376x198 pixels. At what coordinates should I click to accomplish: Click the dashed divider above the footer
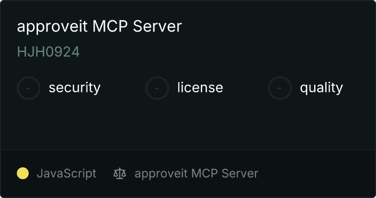pyautogui.click(x=188, y=150)
